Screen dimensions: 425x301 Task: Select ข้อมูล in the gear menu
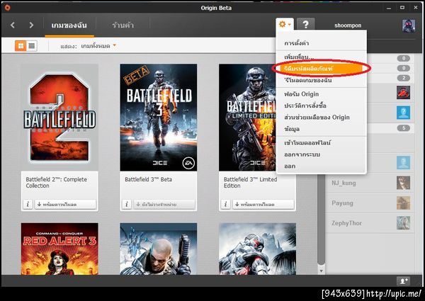pyautogui.click(x=321, y=129)
